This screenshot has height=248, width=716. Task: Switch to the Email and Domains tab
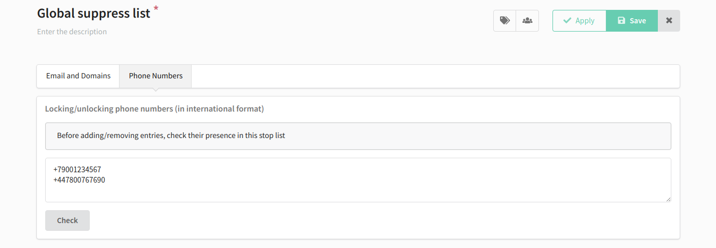point(78,76)
